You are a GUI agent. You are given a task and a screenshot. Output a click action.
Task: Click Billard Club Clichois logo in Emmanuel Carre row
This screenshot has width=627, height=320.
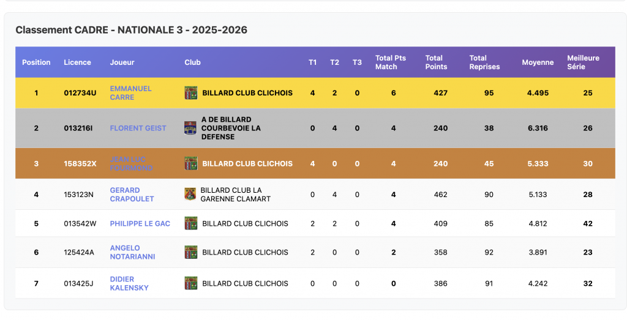coord(191,93)
